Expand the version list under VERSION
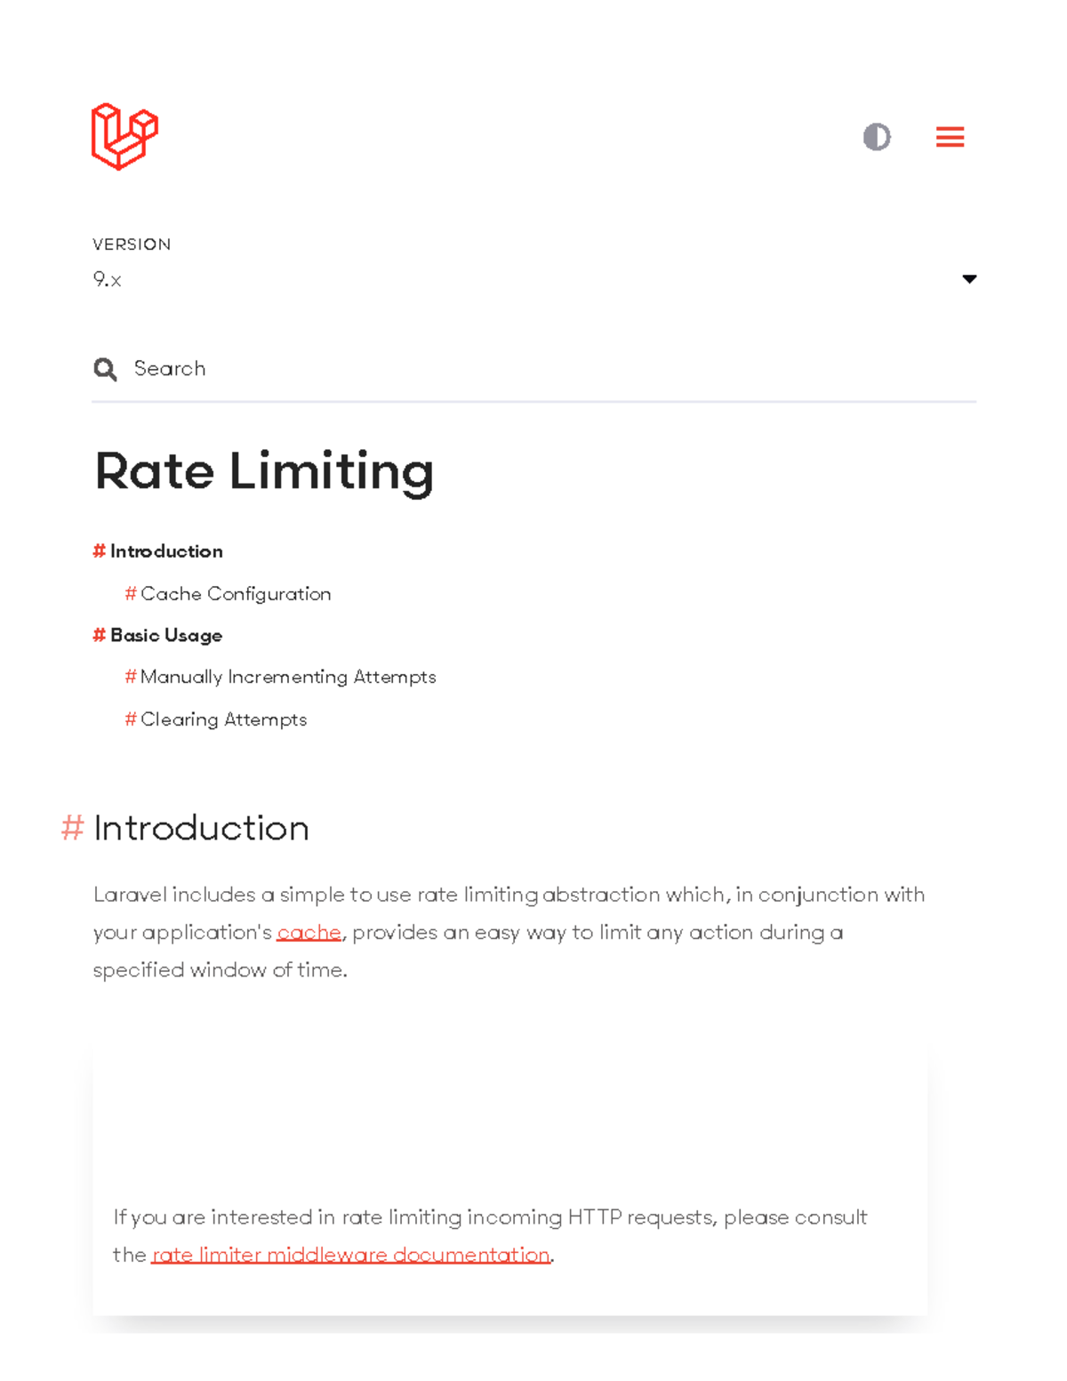This screenshot has width=1067, height=1381. pyautogui.click(x=533, y=279)
